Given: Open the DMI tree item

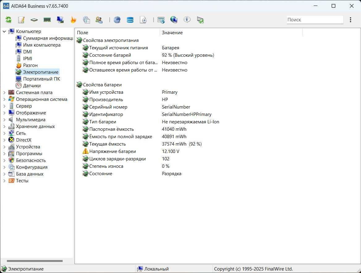Looking at the screenshot, I should coord(28,52).
